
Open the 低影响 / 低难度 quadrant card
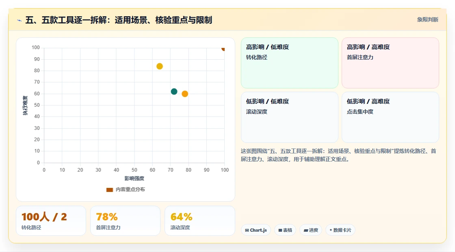point(290,117)
